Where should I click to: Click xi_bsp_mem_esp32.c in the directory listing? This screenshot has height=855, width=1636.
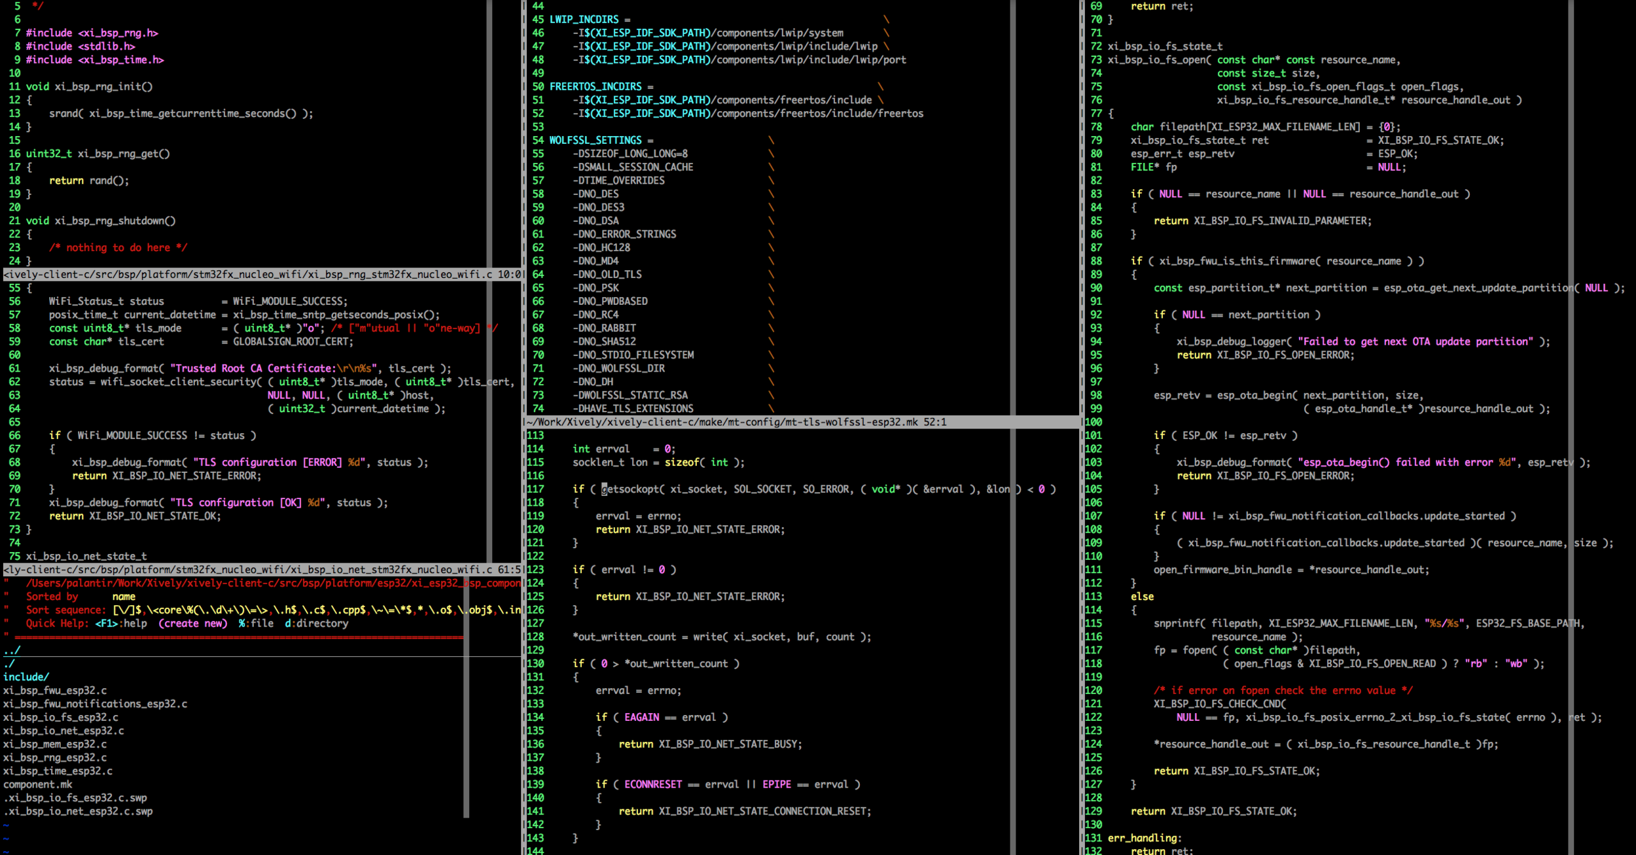click(x=55, y=744)
